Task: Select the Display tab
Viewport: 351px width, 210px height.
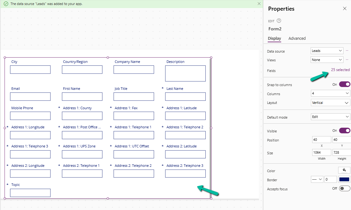Action: (274, 38)
